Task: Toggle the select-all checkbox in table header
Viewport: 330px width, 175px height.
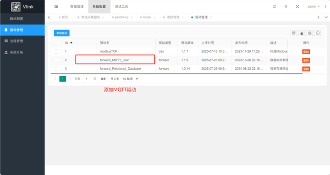Action: click(x=56, y=43)
